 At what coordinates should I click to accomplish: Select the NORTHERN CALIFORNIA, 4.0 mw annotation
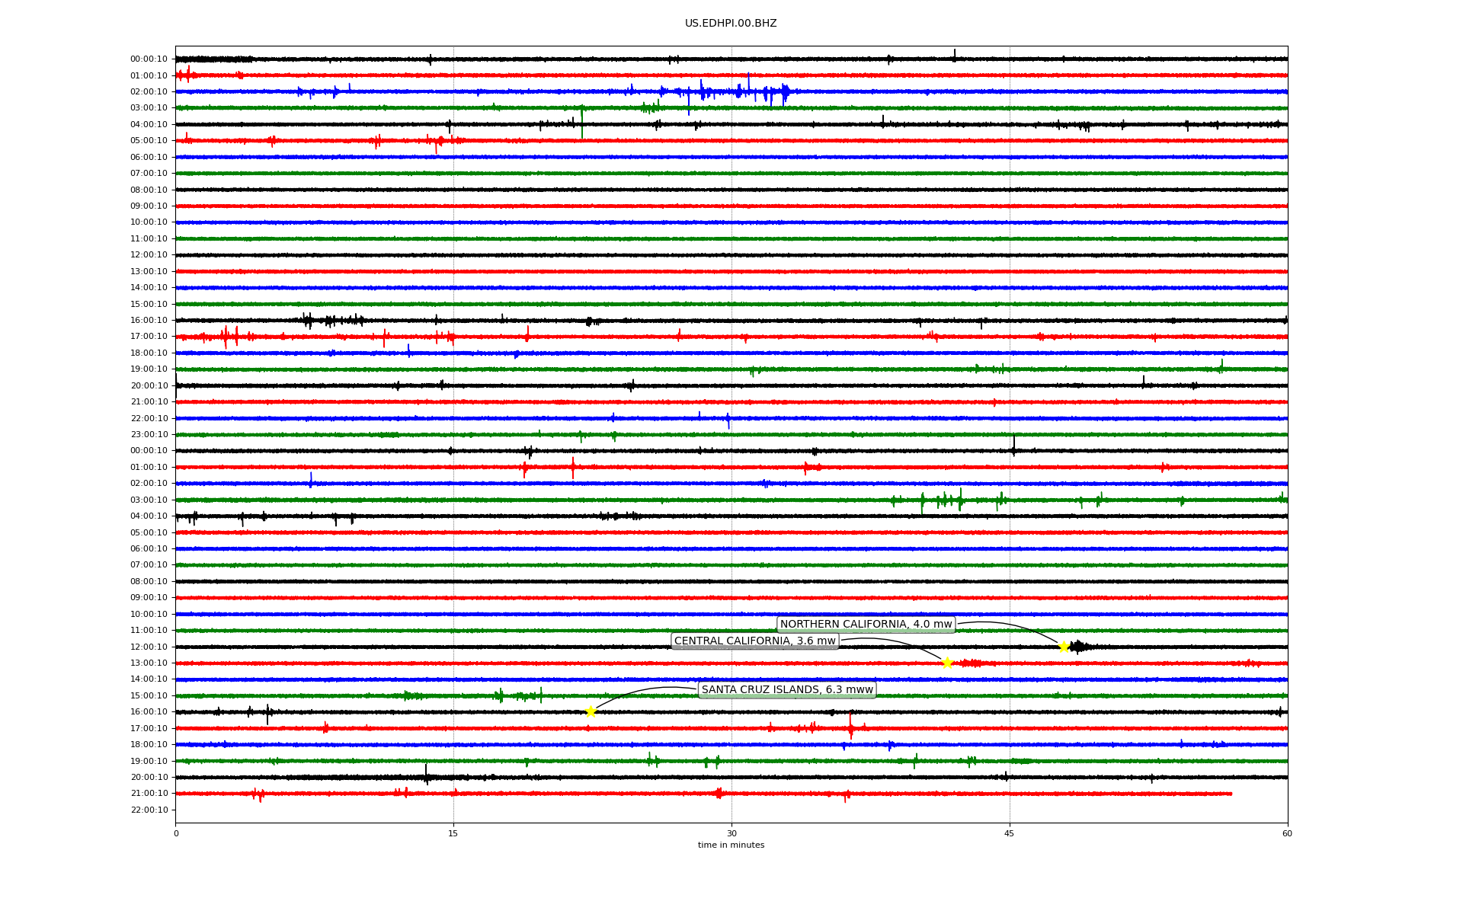point(866,625)
